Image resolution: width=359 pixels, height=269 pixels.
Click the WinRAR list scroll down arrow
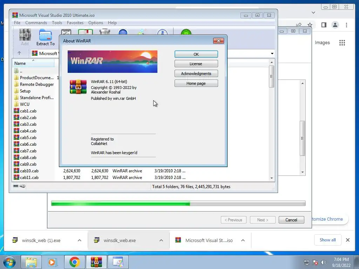(272, 178)
